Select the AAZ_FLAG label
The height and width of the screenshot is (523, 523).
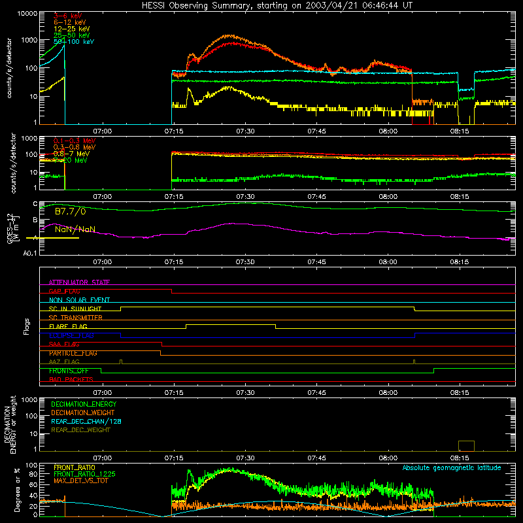(64, 362)
